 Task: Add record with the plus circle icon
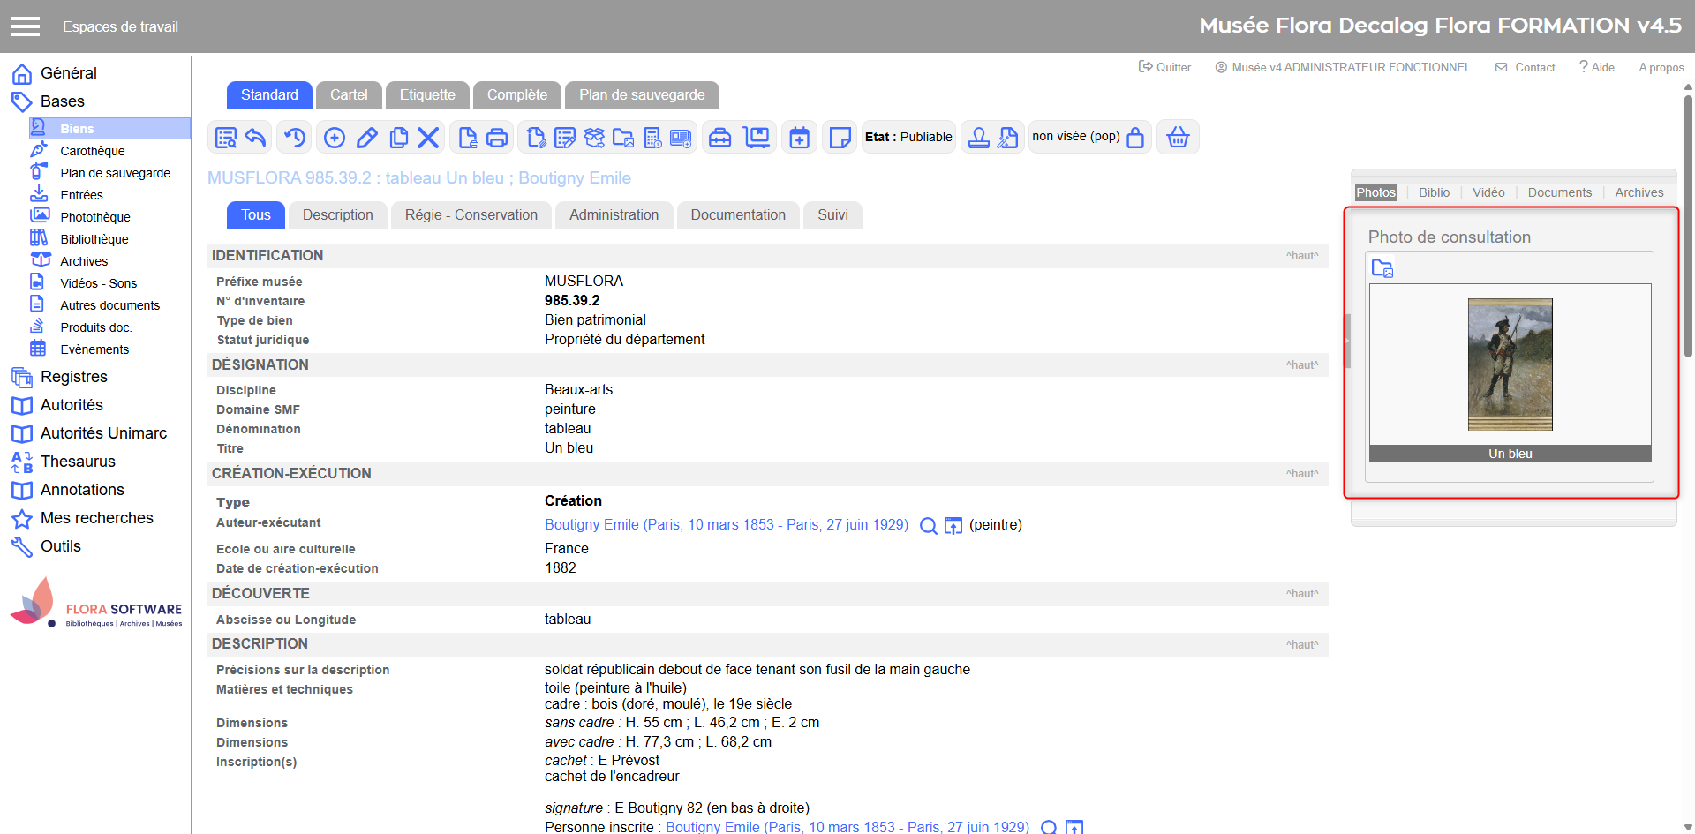coord(335,138)
